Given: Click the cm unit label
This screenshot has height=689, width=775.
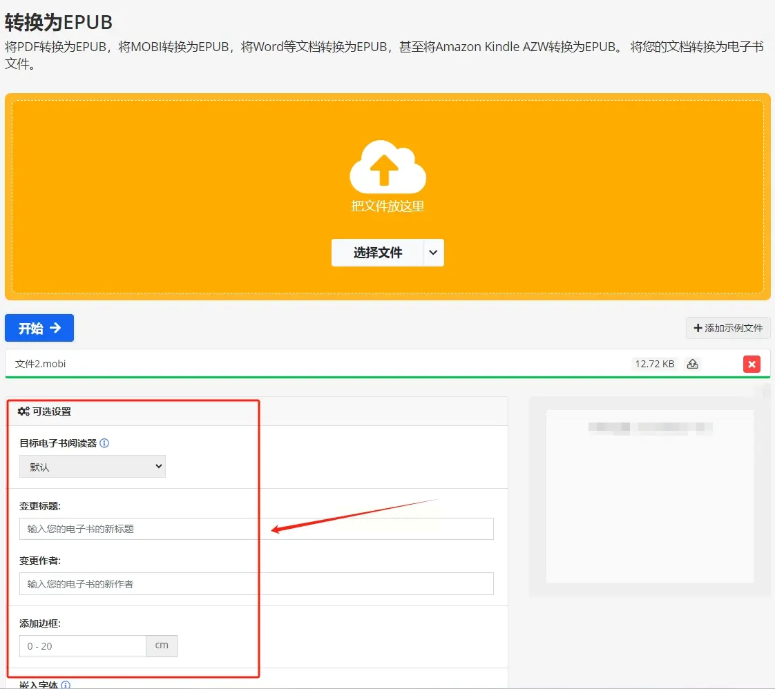Looking at the screenshot, I should [162, 646].
